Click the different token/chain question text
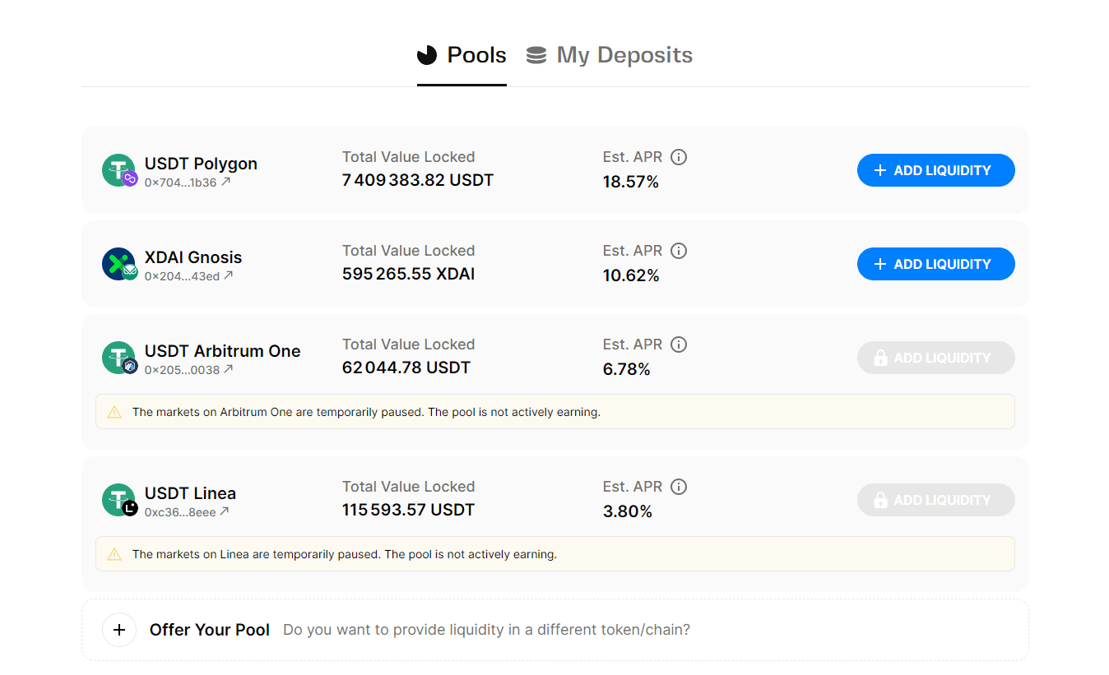This screenshot has width=1109, height=675. pos(486,630)
